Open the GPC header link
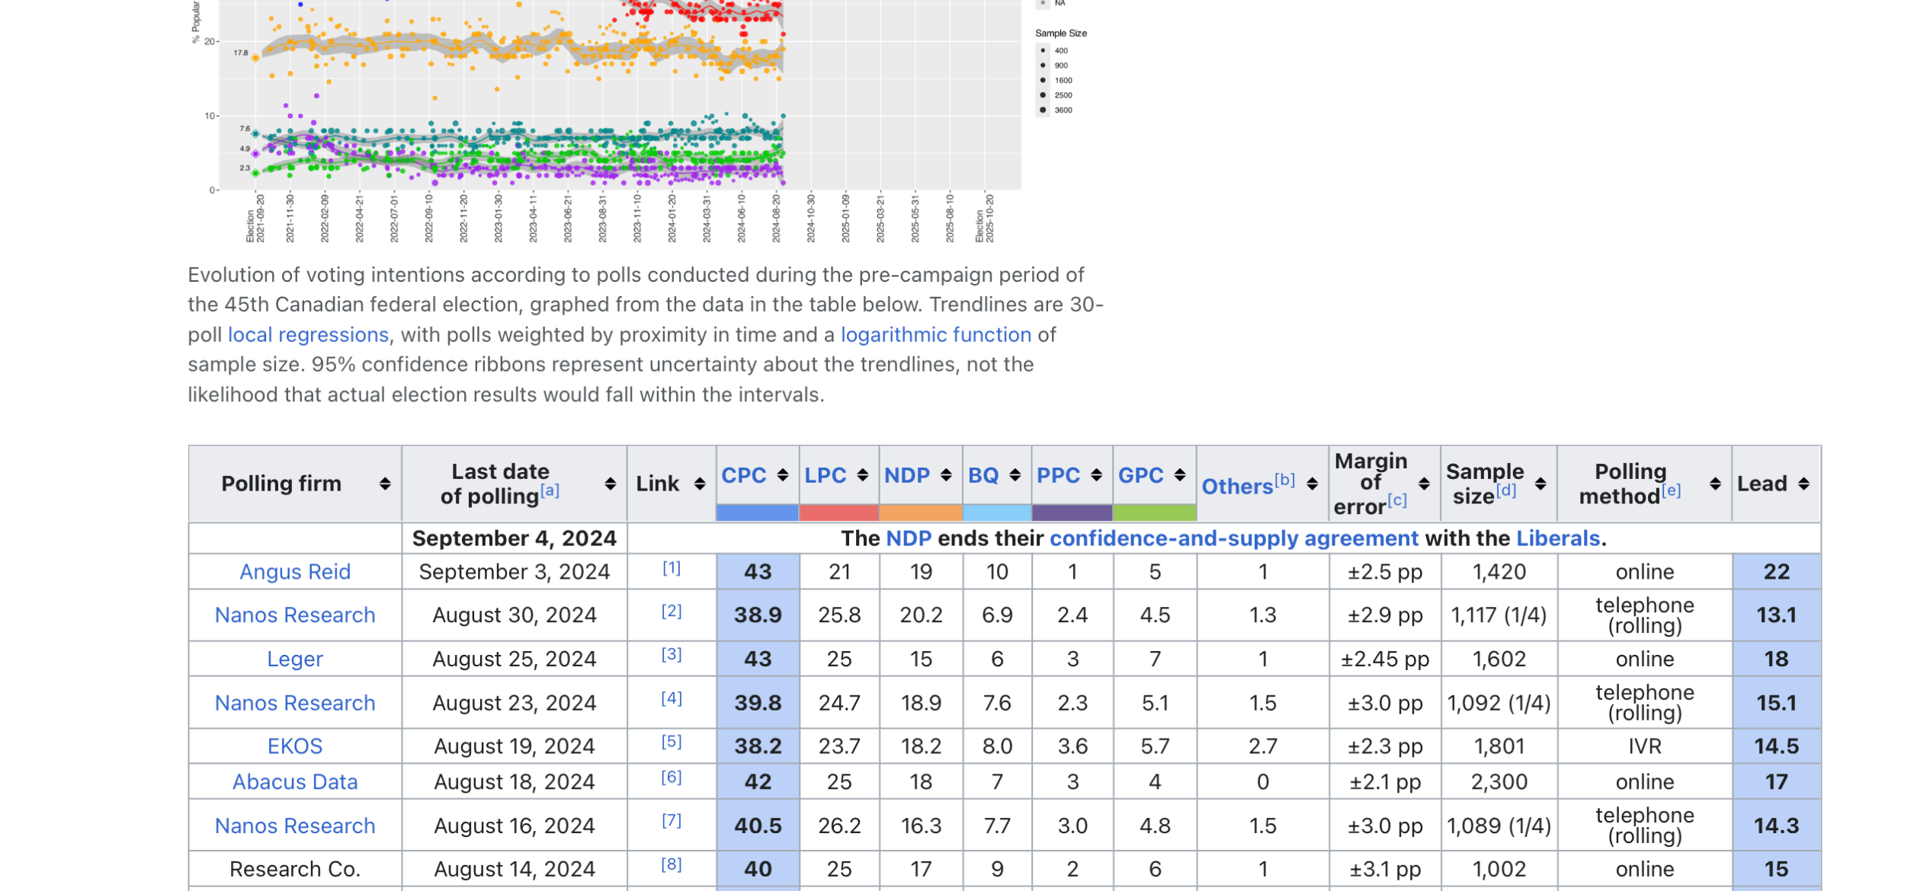Image resolution: width=1930 pixels, height=891 pixels. [1140, 475]
